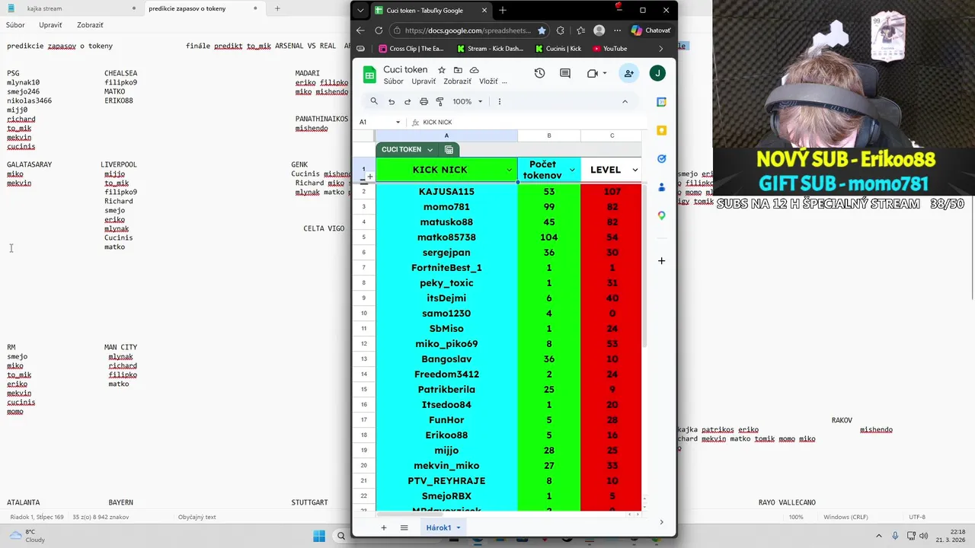The image size is (975, 548).
Task: Add a new sheet with plus button
Action: coord(384,527)
